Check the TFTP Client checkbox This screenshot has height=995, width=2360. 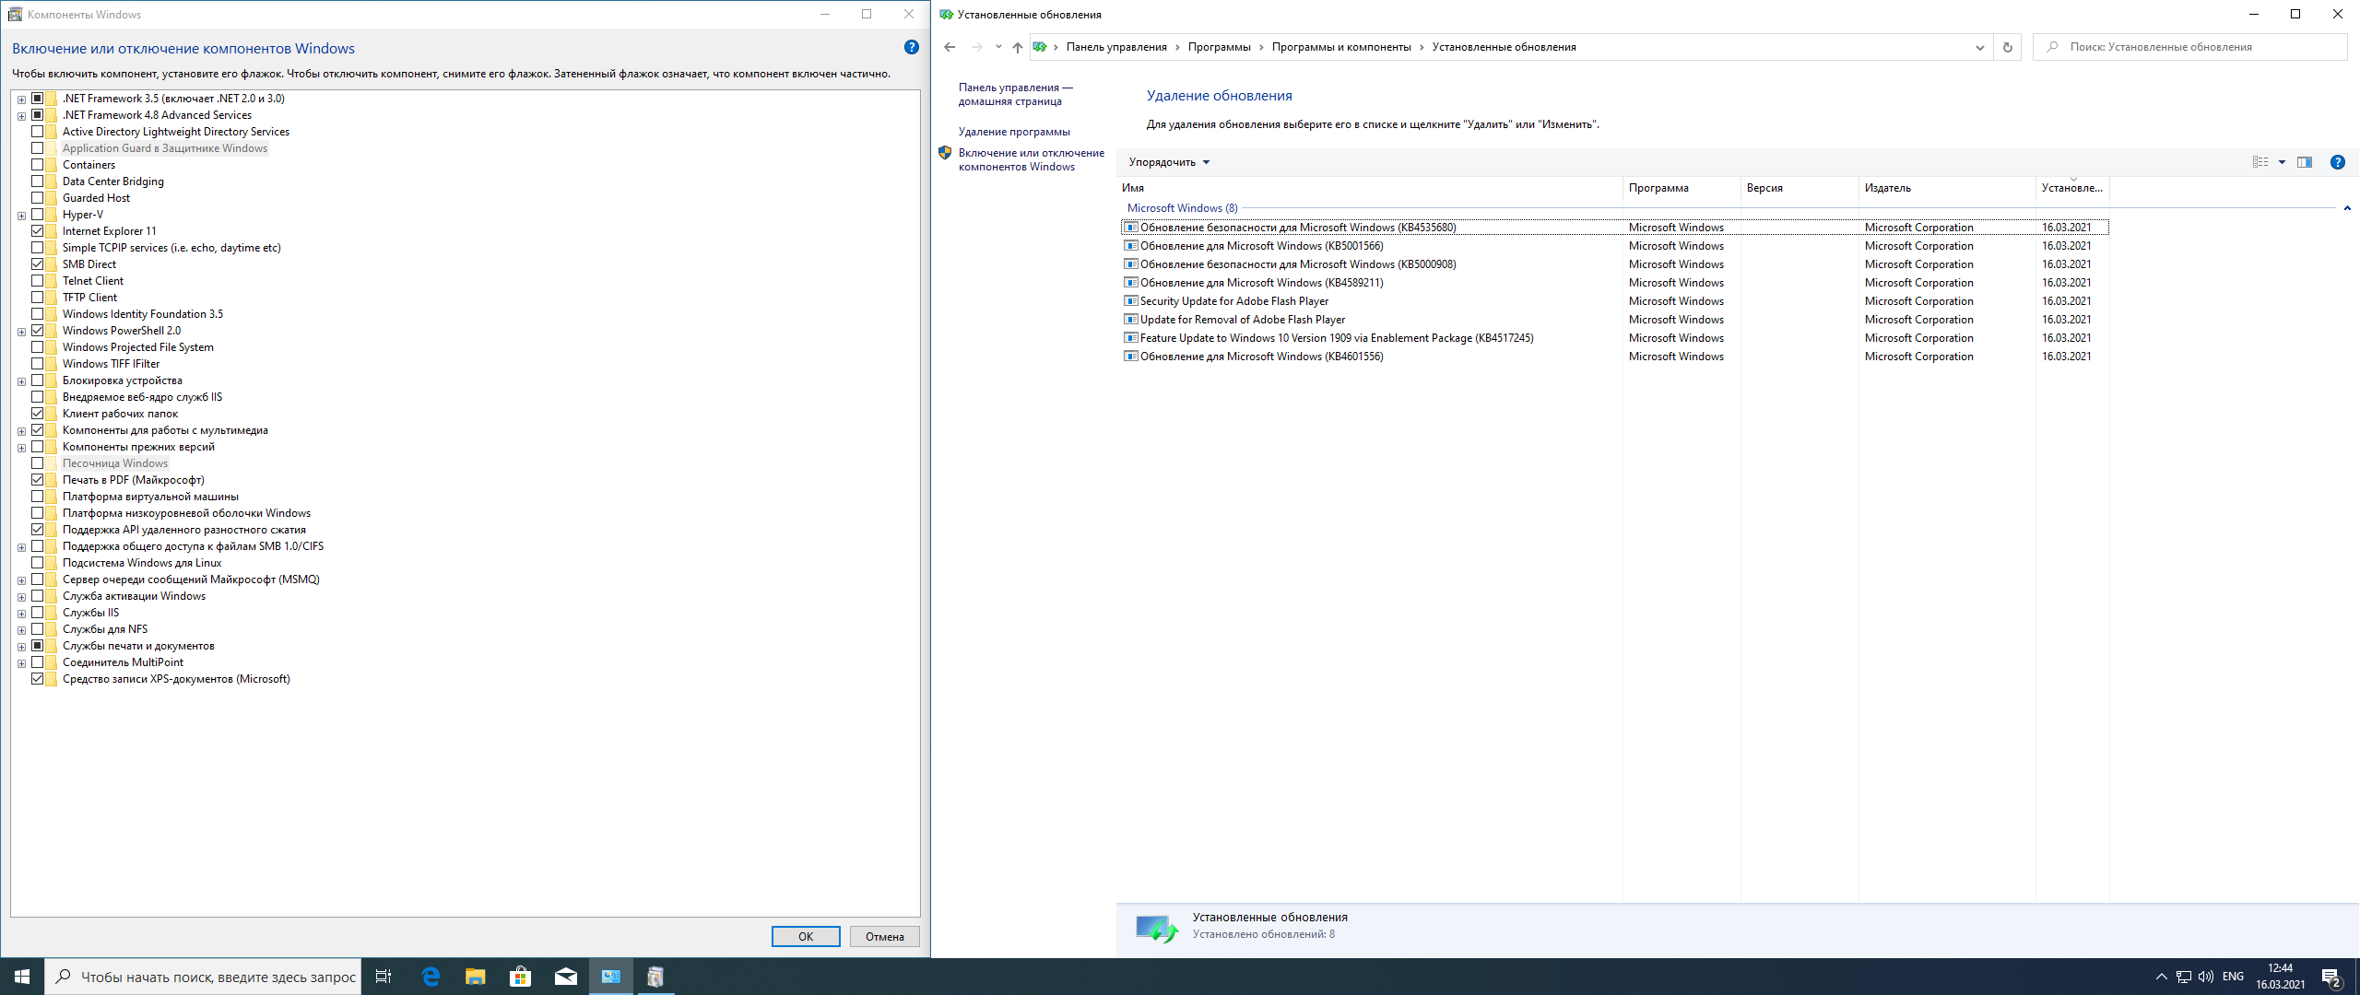(38, 298)
